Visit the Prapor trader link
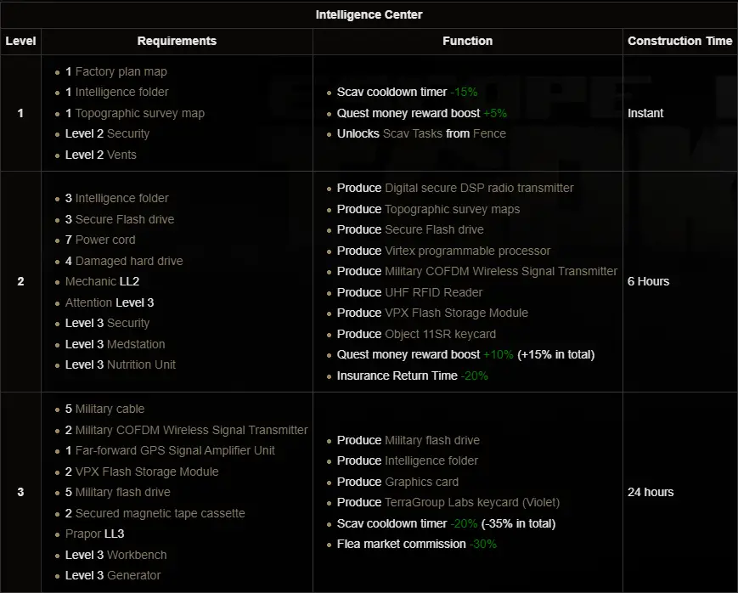Image resolution: width=738 pixels, height=593 pixels. pyautogui.click(x=82, y=534)
